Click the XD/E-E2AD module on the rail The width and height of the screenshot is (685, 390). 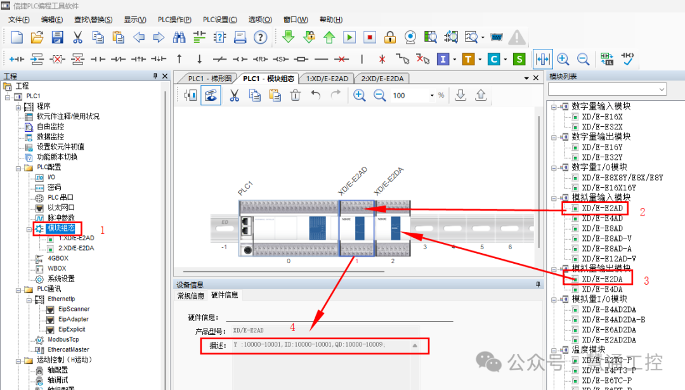pyautogui.click(x=357, y=228)
